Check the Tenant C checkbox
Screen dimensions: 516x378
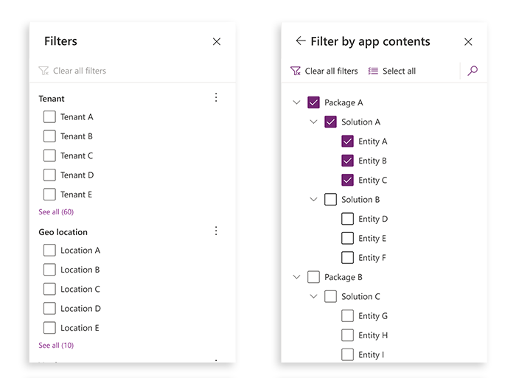point(49,155)
